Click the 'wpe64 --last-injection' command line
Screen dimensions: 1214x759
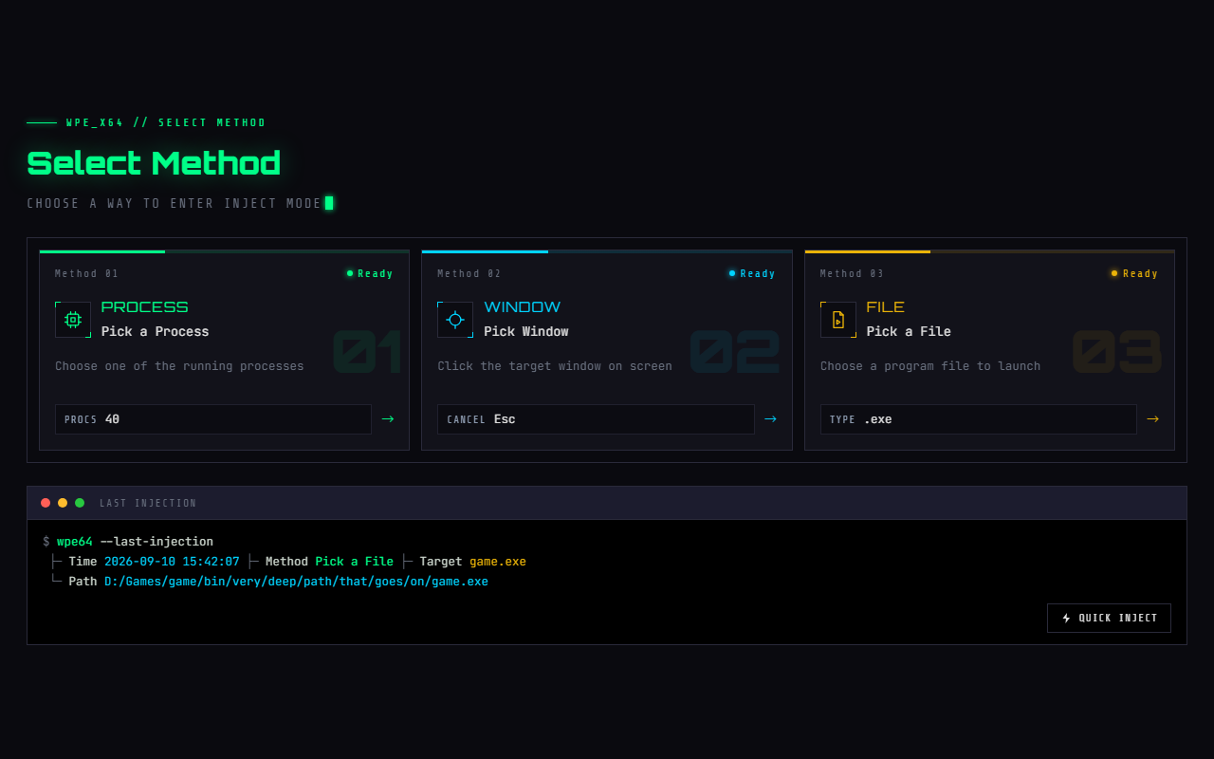(135, 542)
